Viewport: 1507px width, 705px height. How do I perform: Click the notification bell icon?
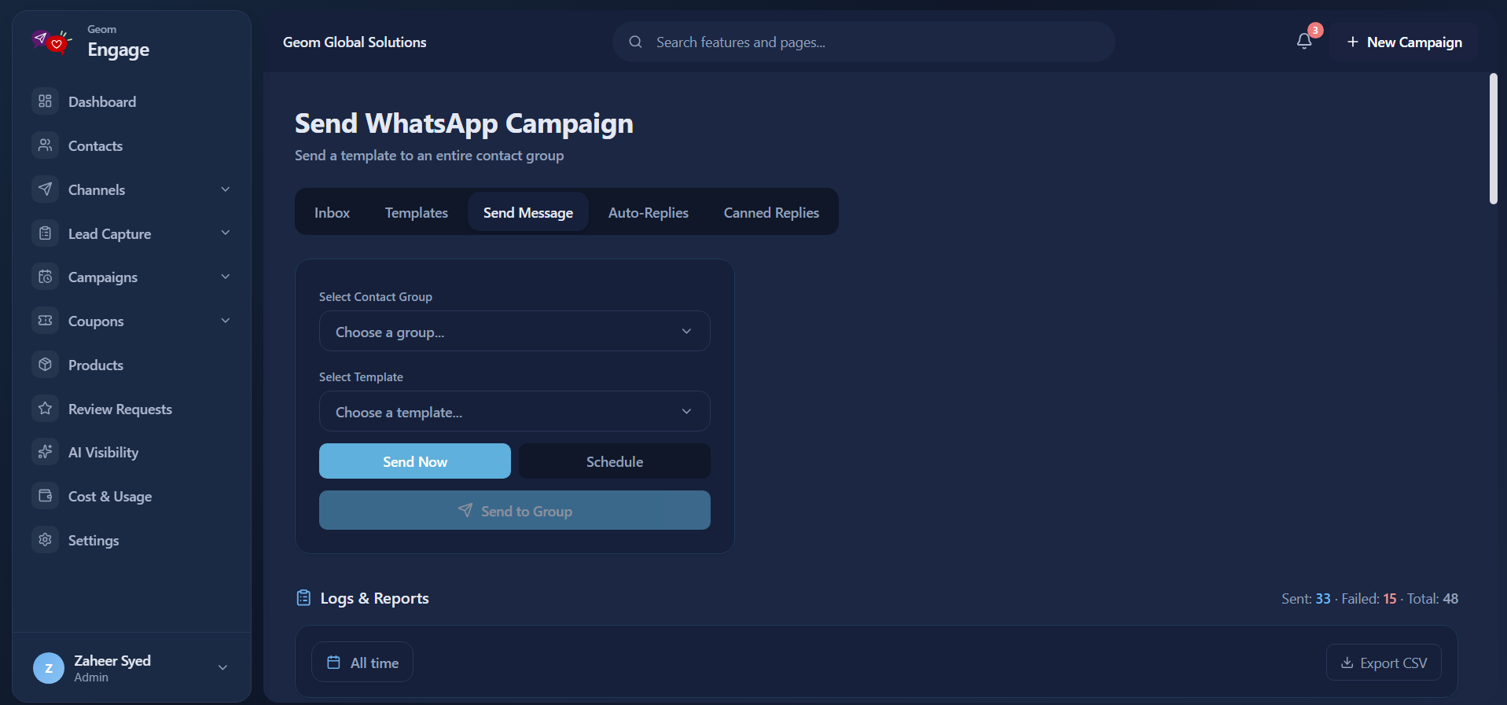1304,42
